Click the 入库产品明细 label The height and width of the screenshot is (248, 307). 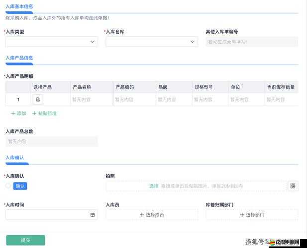pyautogui.click(x=19, y=76)
